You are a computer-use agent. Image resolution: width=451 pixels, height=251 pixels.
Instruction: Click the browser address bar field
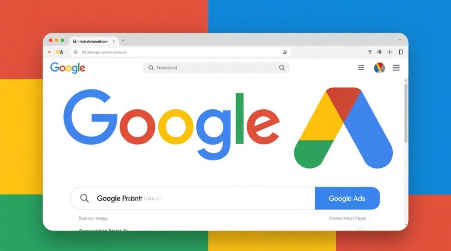click(x=181, y=52)
